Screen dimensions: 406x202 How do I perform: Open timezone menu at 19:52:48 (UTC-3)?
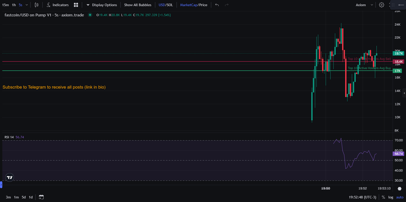(363, 197)
